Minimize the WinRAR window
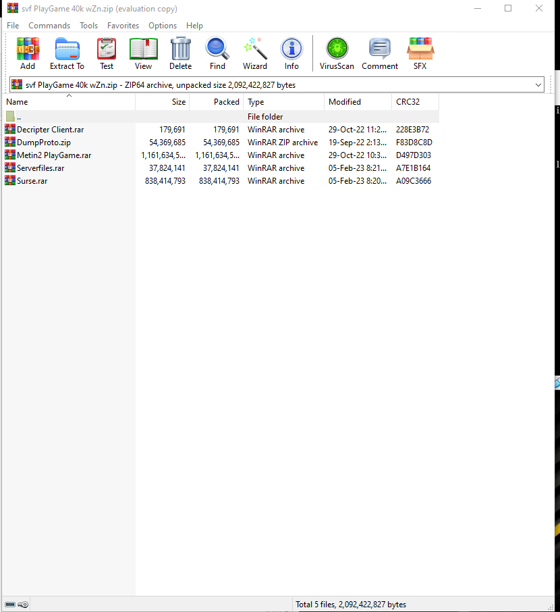Image resolution: width=560 pixels, height=612 pixels. pos(477,8)
